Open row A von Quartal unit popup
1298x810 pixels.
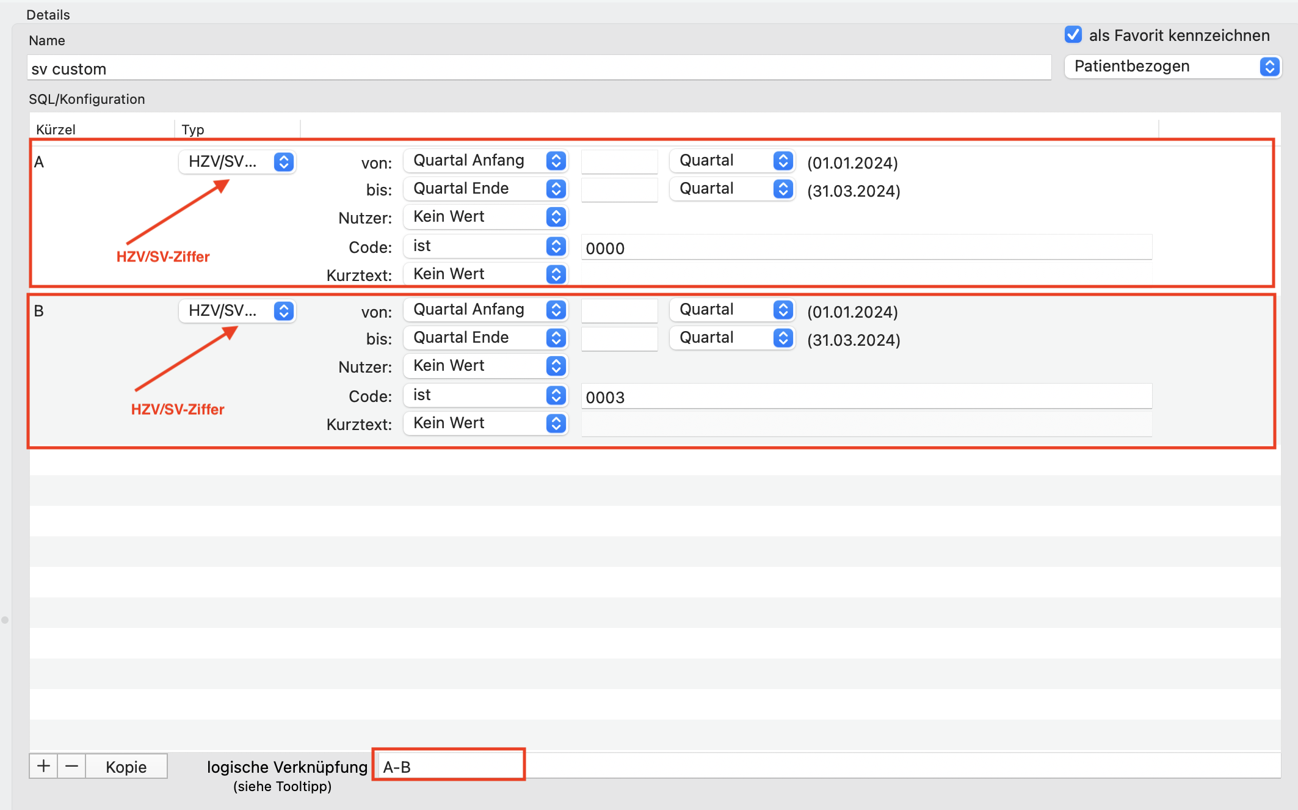[x=732, y=160]
